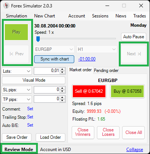Click the lot size input field
Viewport: 150px width, 154px height.
(x=47, y=71)
